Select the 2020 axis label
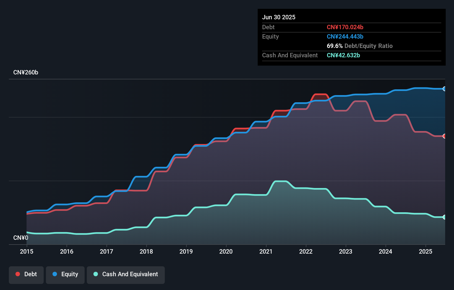The width and height of the screenshot is (454, 290). [226, 251]
